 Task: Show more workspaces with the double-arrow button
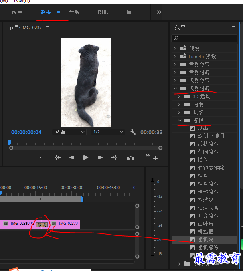coord(159,12)
